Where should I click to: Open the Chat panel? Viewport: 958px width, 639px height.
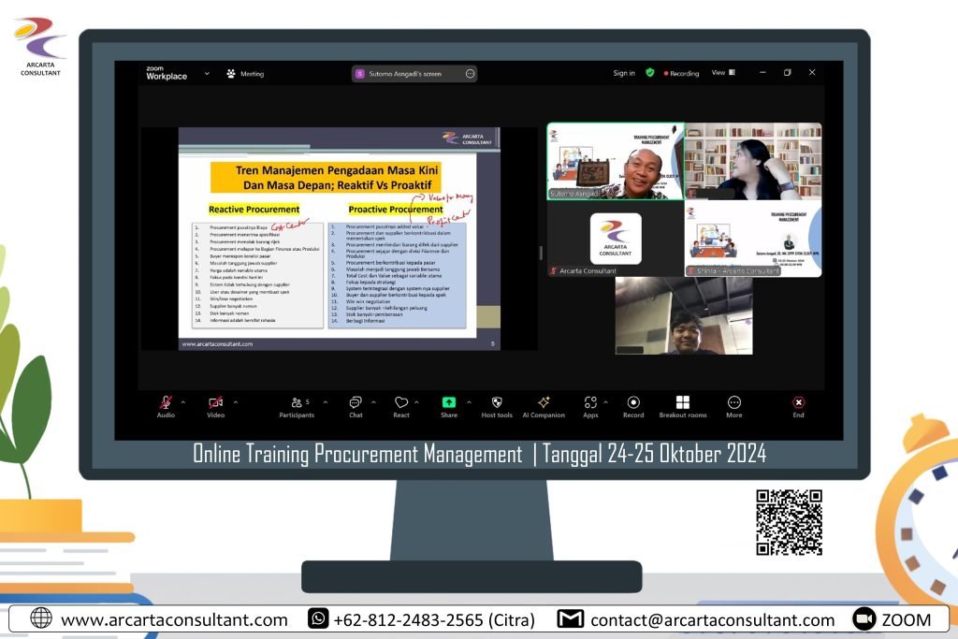[356, 403]
